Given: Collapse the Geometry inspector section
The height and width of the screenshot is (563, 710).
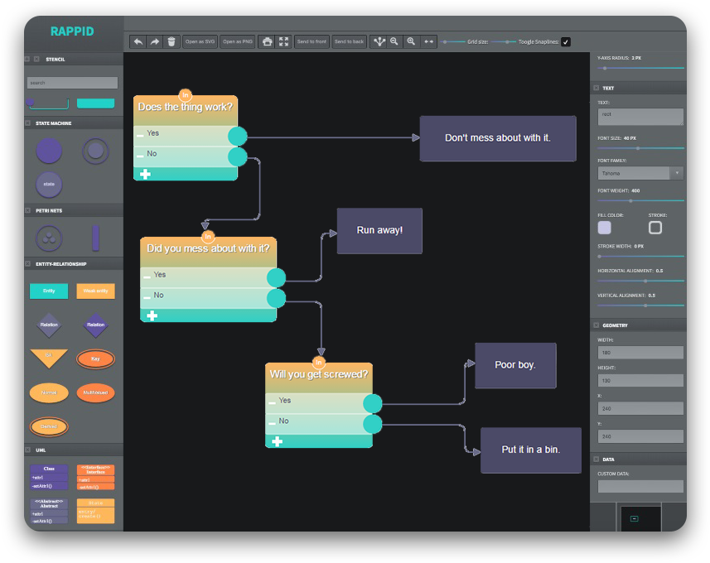Looking at the screenshot, I should 596,325.
